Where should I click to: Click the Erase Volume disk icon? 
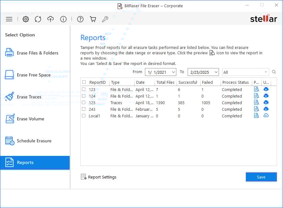[x=10, y=118]
